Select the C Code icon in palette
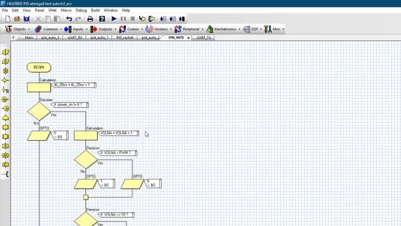The width and height of the screenshot is (401, 226). click(x=6, y=164)
